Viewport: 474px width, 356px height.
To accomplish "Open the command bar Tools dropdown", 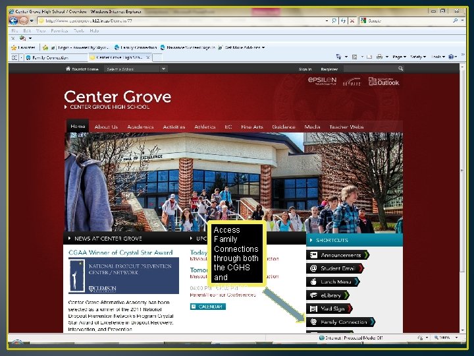I will point(438,57).
